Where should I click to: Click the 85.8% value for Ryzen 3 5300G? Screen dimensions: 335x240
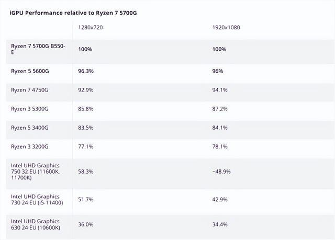[86, 109]
